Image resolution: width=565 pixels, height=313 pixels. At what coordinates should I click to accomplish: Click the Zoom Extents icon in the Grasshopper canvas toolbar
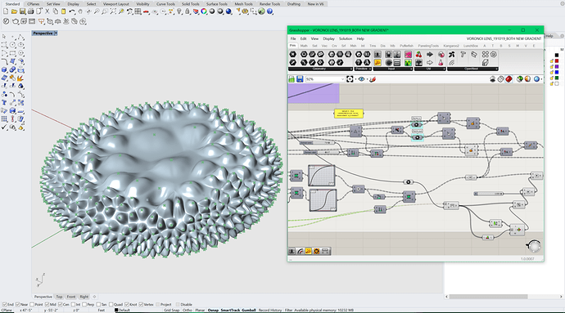pyautogui.click(x=350, y=78)
